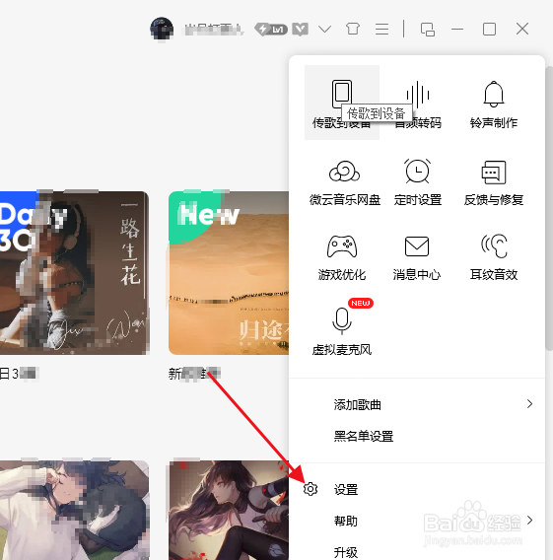Image resolution: width=553 pixels, height=560 pixels.
Task: Open the brown-haired anime girl playlist cover
Action: (229, 511)
